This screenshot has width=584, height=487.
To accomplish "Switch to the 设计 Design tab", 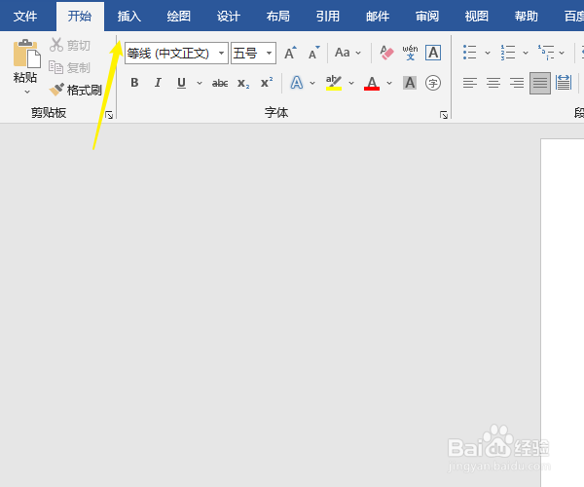I will [x=229, y=16].
